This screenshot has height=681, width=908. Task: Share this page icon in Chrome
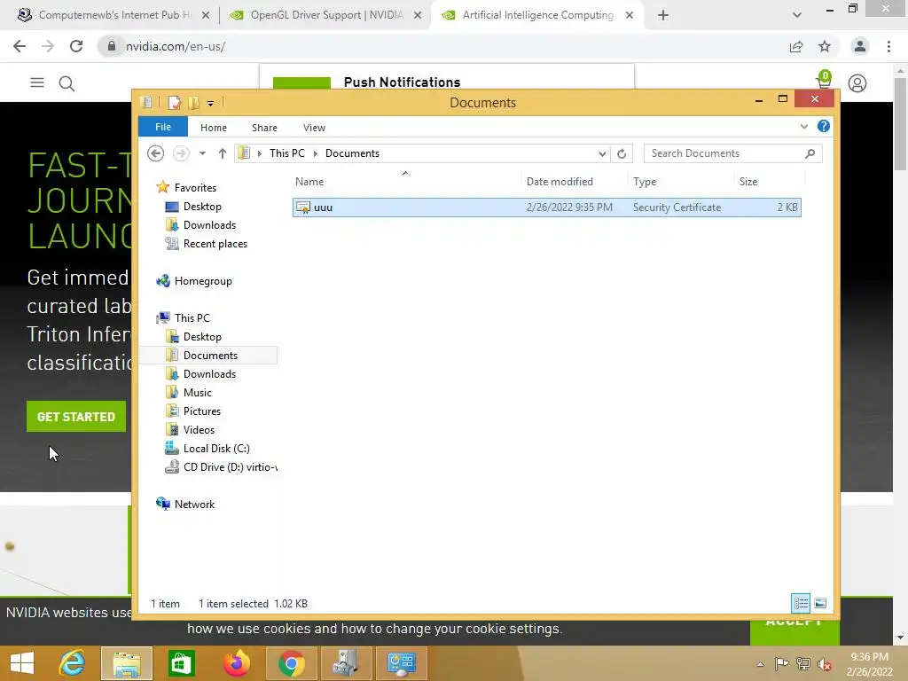(796, 46)
